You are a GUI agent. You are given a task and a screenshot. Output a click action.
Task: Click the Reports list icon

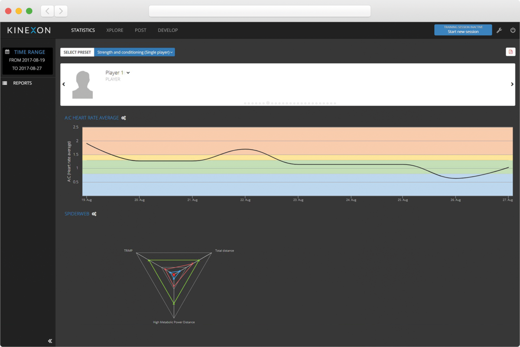tap(5, 83)
